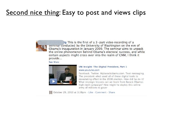Select the video thumbnail of the speaker

pos(63,75)
